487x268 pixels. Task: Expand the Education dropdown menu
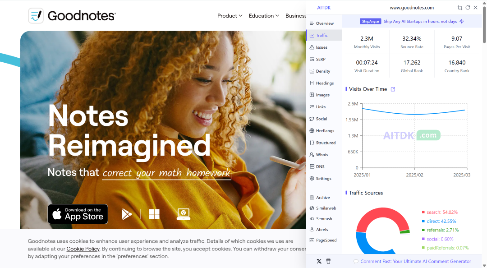264,15
